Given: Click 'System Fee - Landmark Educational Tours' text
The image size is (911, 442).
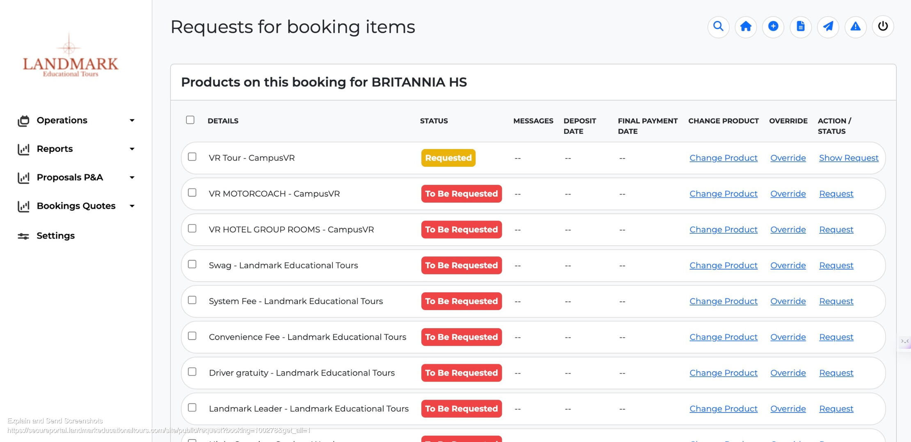Looking at the screenshot, I should [295, 301].
